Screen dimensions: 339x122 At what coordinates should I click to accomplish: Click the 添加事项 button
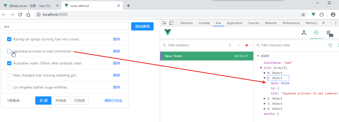click(142, 26)
